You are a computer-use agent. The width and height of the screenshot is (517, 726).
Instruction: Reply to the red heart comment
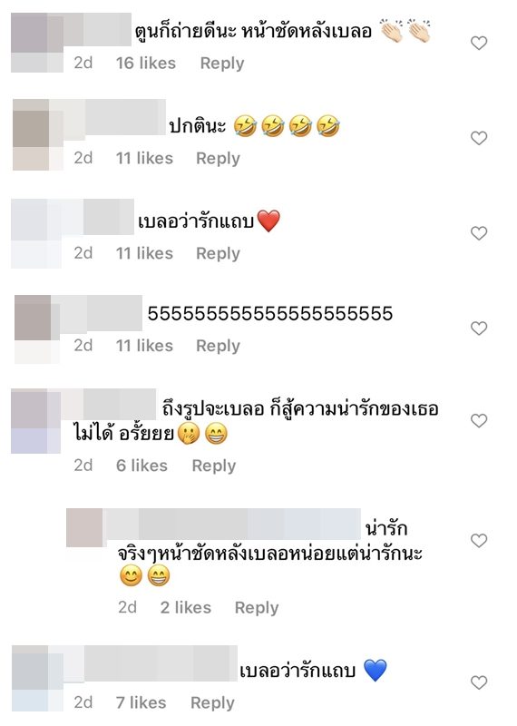[218, 254]
